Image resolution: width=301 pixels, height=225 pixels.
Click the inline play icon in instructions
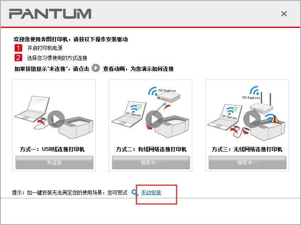pos(96,68)
